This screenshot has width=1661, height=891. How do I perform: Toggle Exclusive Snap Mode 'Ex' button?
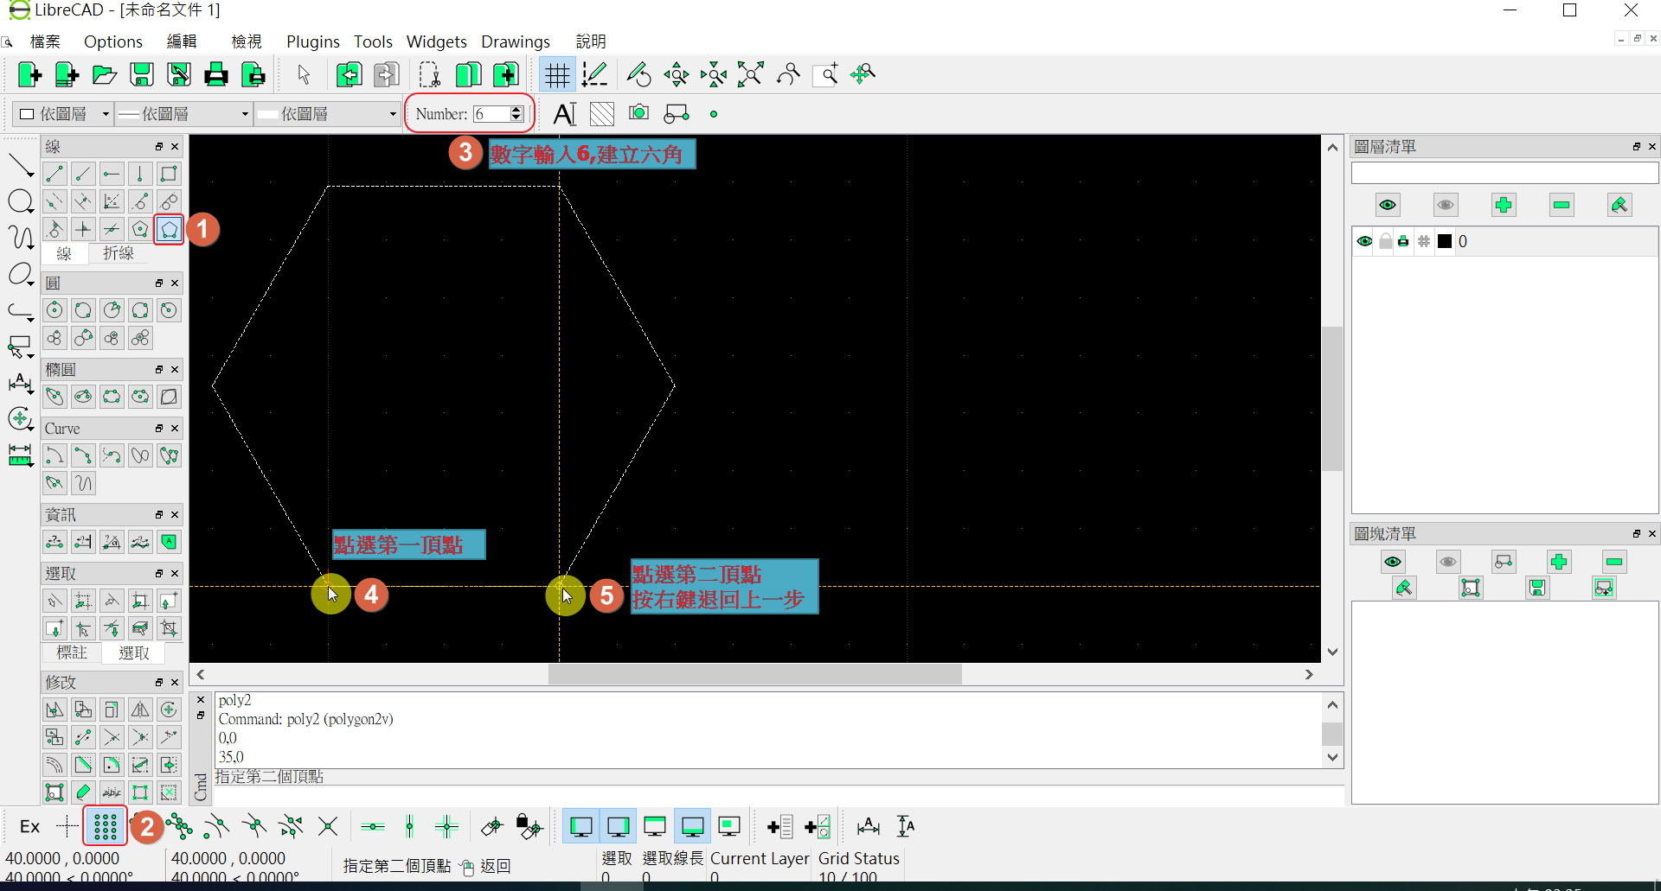[x=29, y=827]
